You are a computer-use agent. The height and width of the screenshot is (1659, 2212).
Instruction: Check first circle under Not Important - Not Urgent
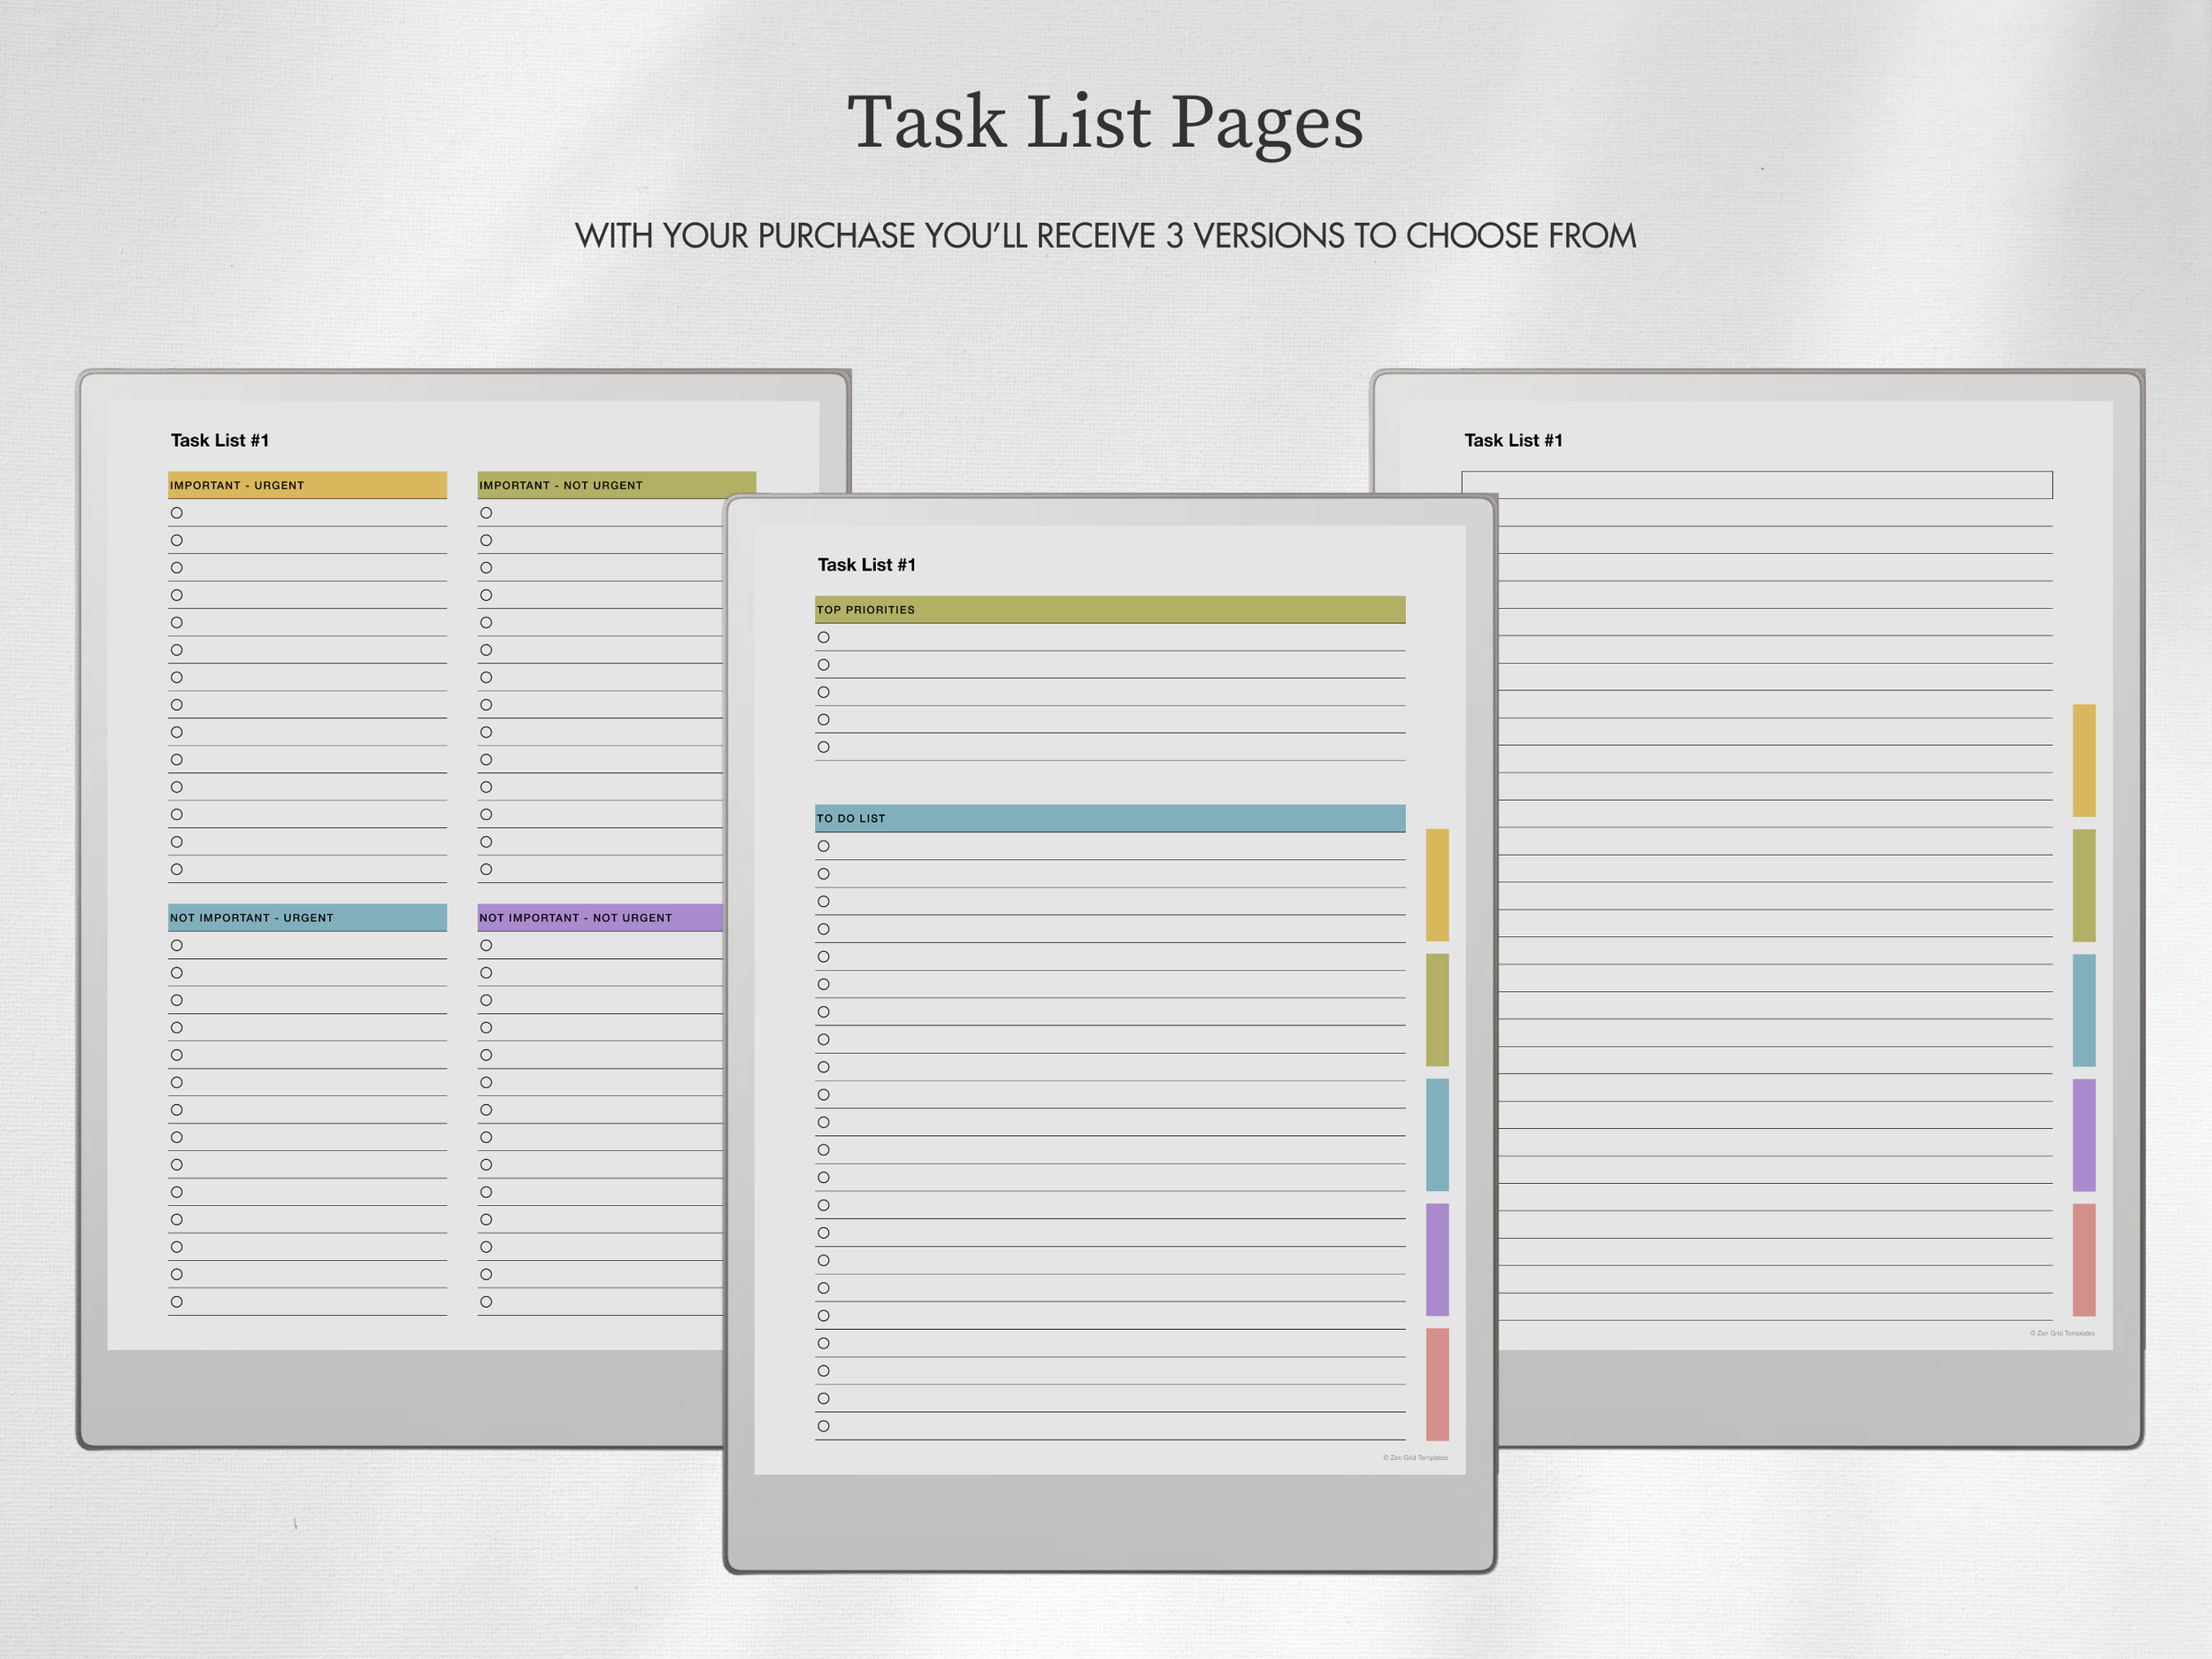click(486, 945)
